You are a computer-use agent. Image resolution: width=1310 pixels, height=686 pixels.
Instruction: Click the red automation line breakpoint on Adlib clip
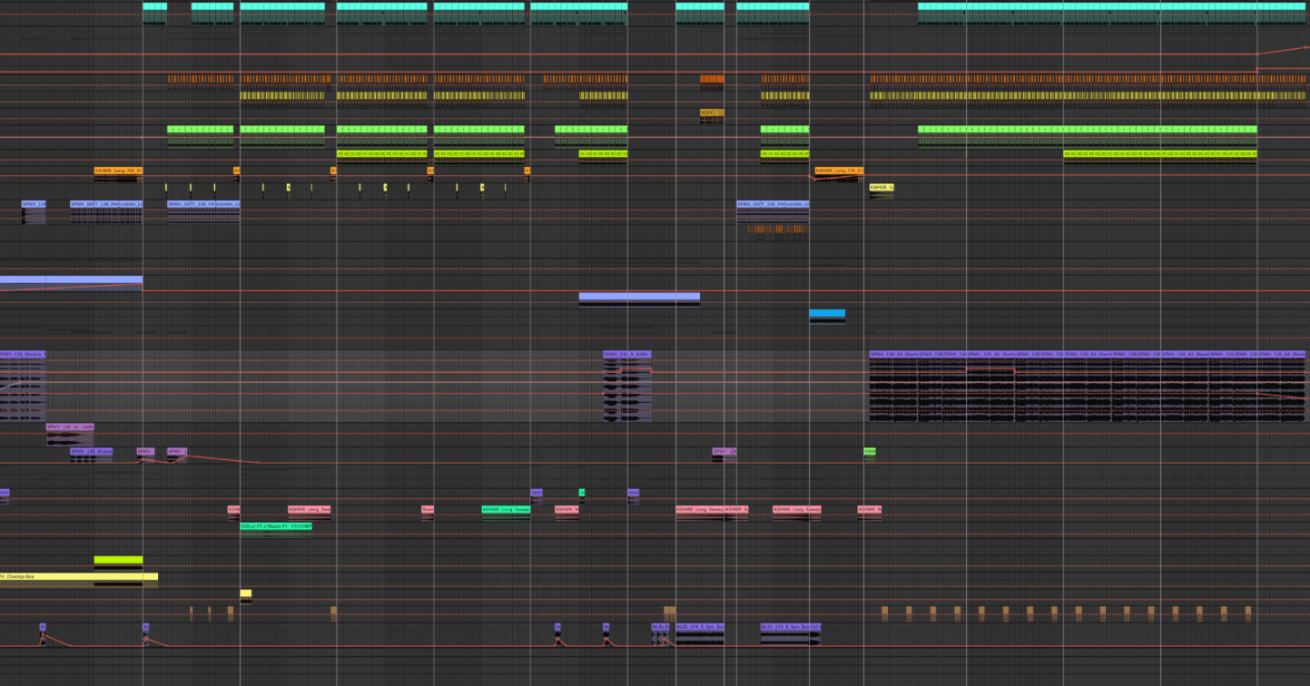[x=620, y=368]
